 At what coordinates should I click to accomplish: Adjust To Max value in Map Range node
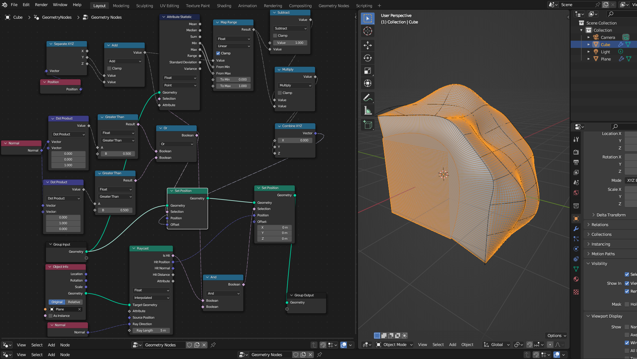pos(234,86)
